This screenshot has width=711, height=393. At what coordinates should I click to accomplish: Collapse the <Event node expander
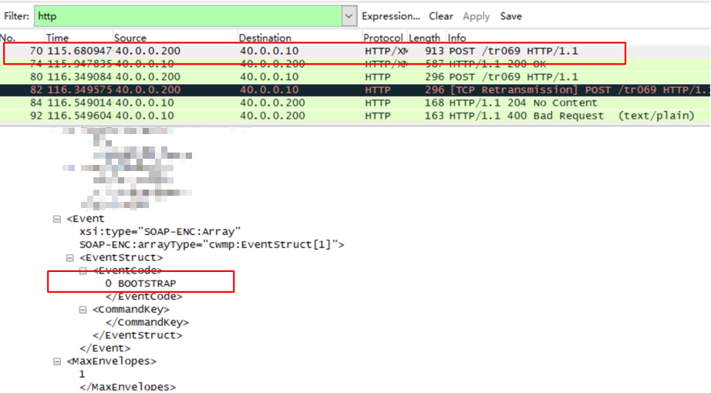click(57, 219)
